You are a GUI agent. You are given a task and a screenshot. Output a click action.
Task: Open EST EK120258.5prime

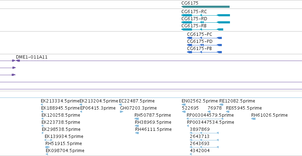[61, 115]
